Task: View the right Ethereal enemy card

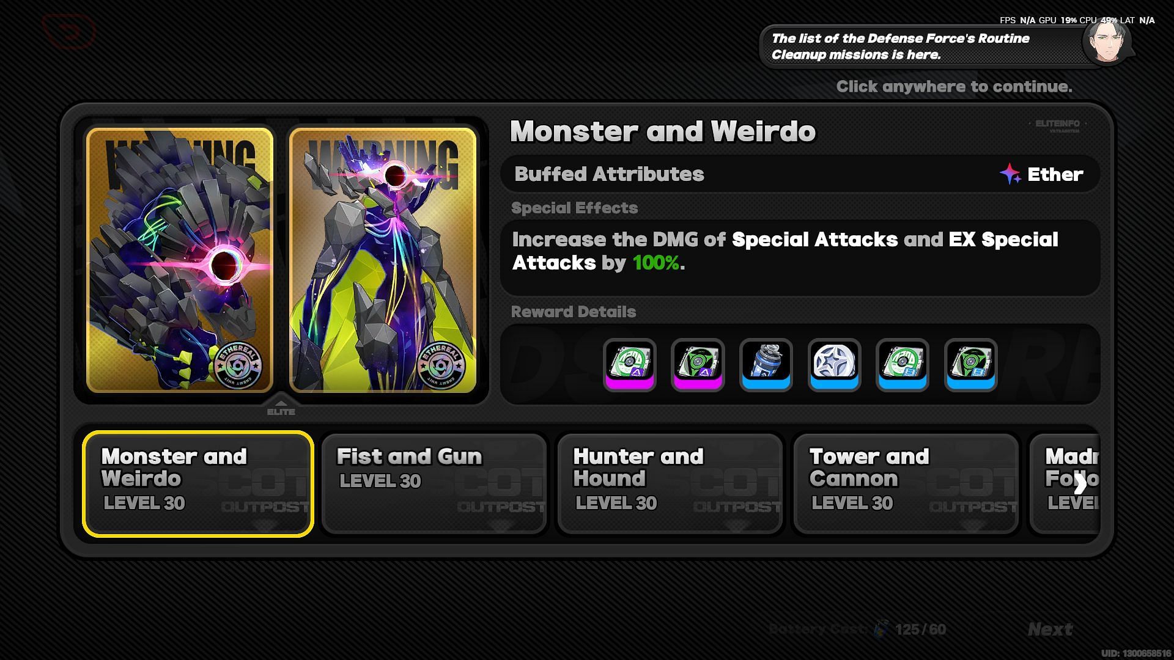Action: (383, 260)
